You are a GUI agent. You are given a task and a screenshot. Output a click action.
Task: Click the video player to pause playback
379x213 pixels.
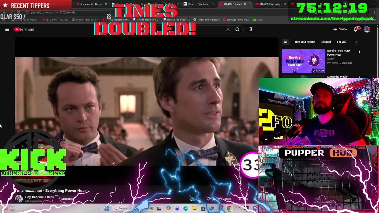(x=147, y=111)
